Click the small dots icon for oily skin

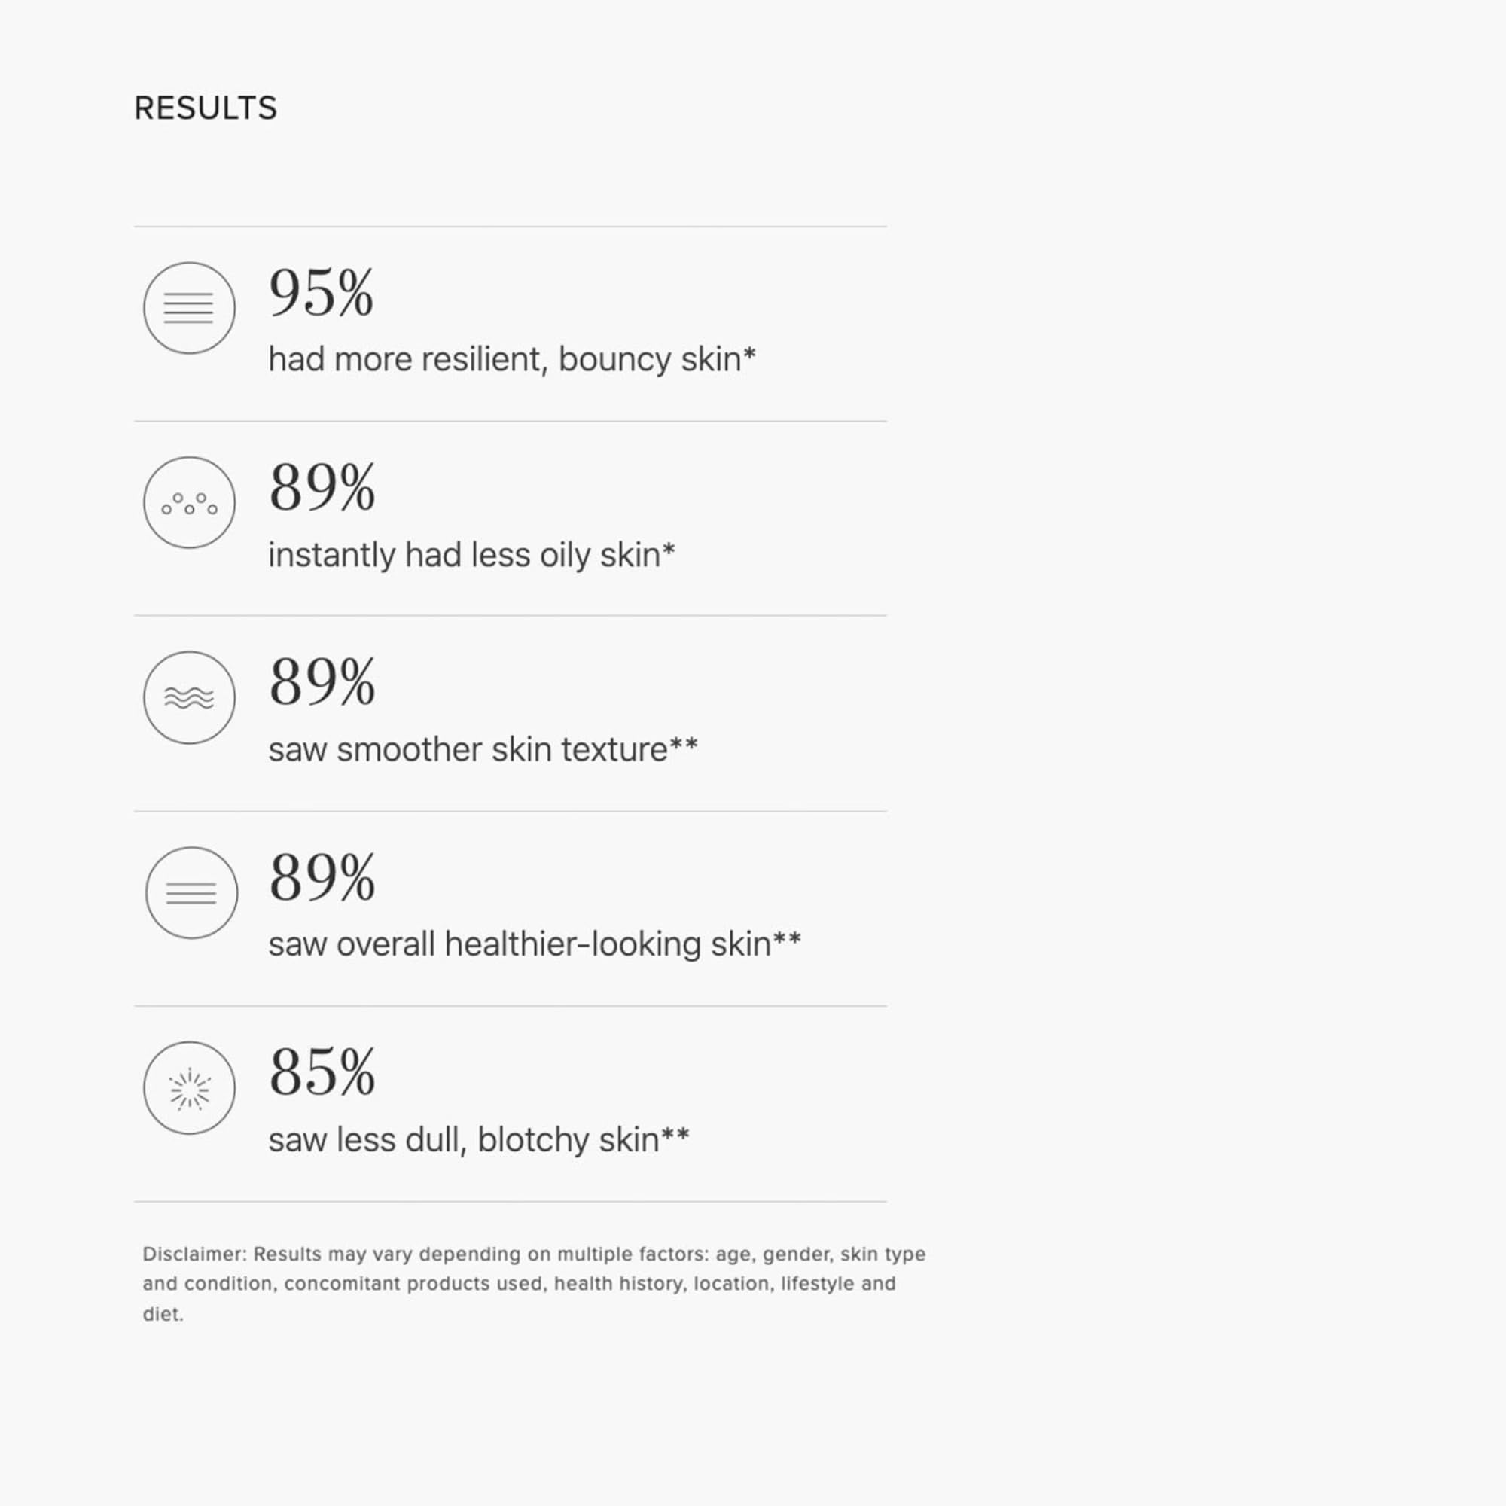[x=190, y=503]
